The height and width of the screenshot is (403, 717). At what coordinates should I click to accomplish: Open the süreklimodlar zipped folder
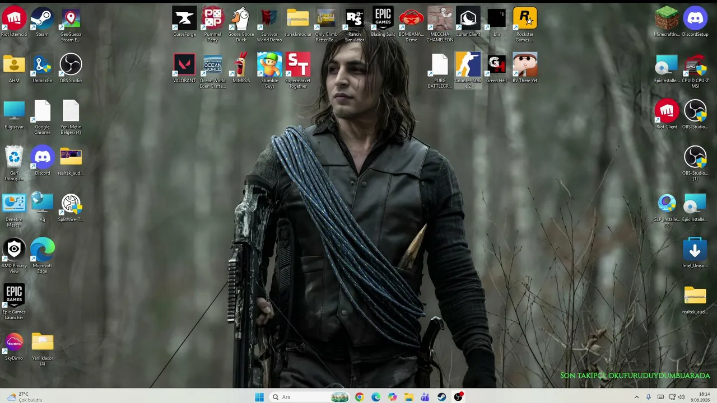(x=297, y=22)
